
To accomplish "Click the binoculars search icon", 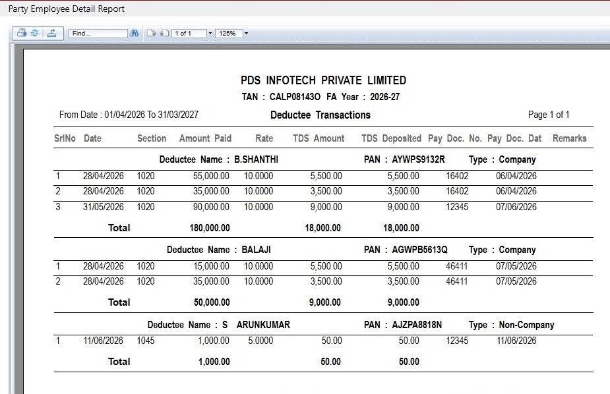I will (135, 34).
